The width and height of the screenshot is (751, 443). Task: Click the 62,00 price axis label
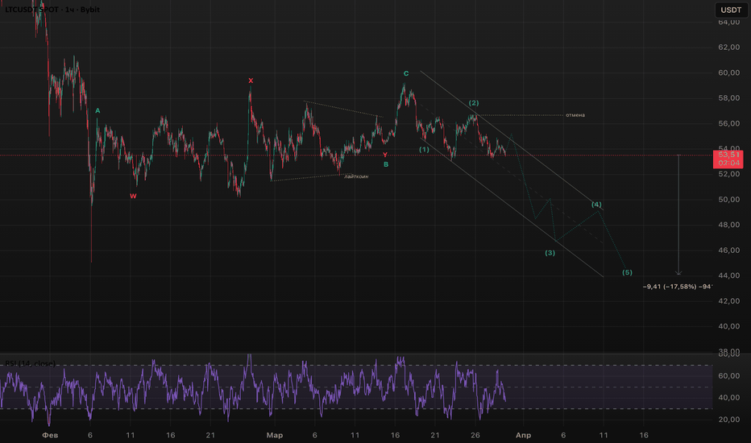(x=729, y=47)
